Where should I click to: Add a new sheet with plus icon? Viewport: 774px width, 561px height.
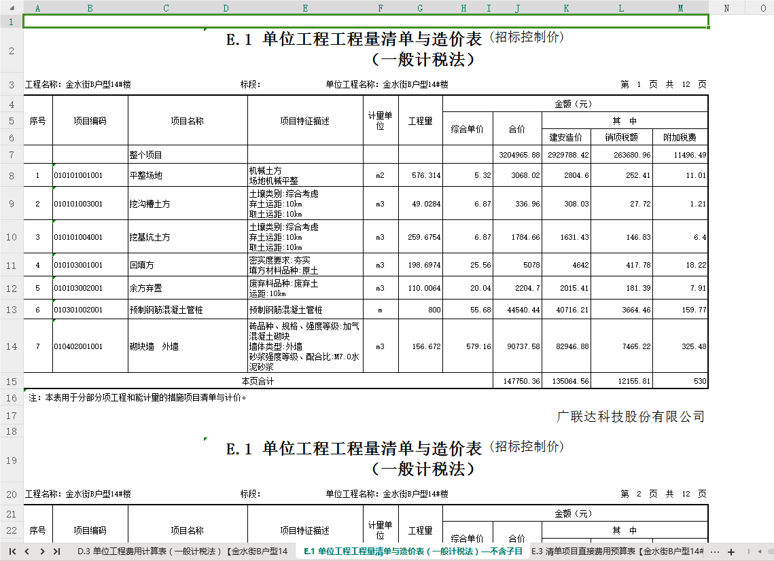pyautogui.click(x=731, y=551)
